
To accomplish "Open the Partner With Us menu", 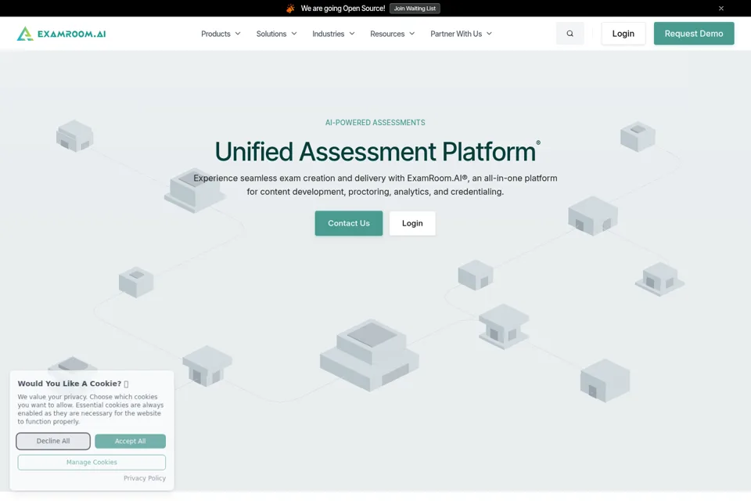I will point(461,34).
